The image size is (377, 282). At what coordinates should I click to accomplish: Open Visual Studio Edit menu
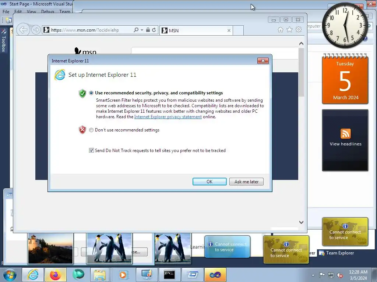(18, 11)
